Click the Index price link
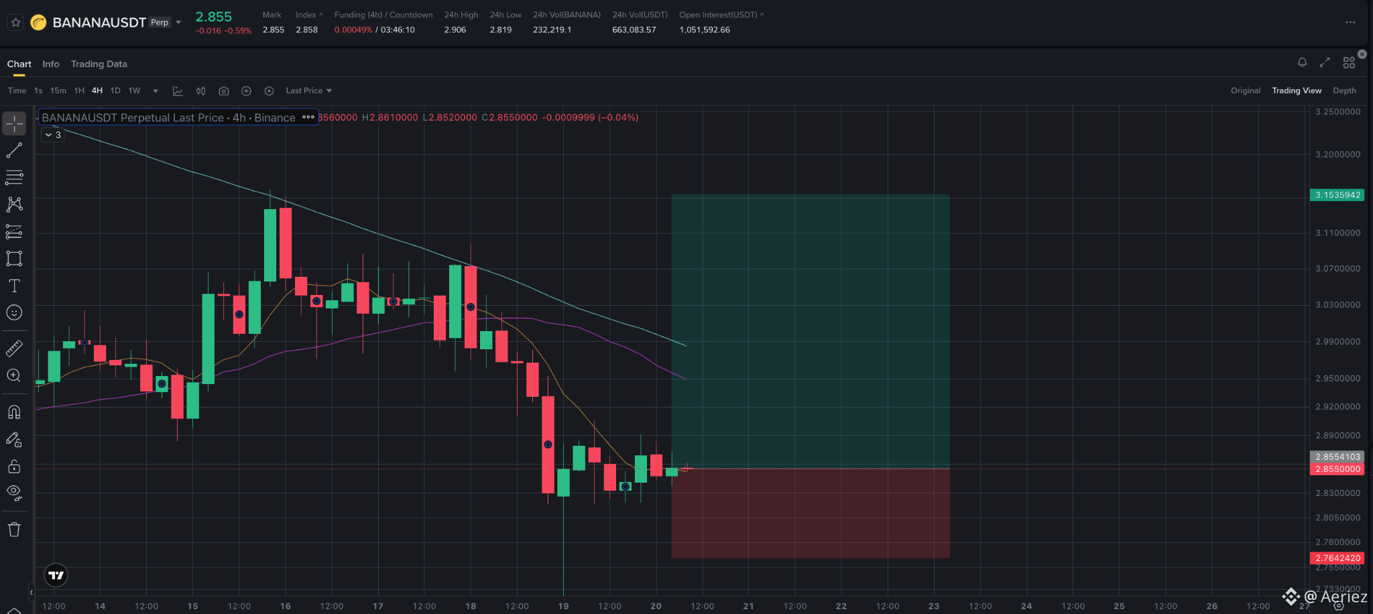 (x=309, y=15)
